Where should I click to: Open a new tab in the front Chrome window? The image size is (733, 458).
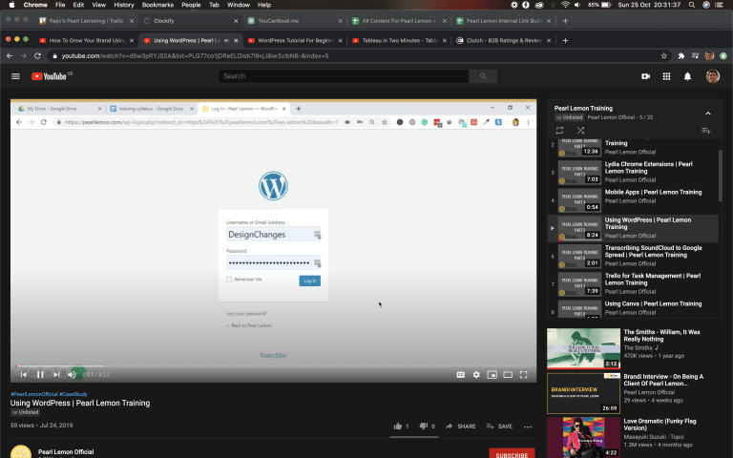[x=565, y=41]
